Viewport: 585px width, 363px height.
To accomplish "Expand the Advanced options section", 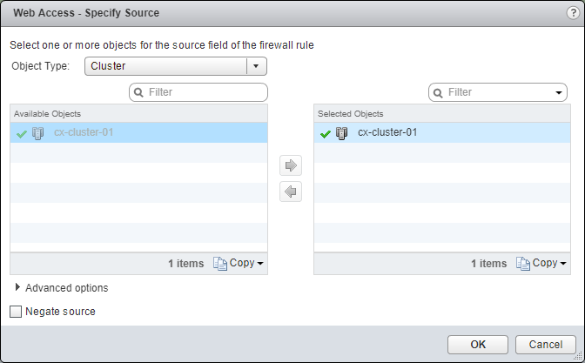I will pos(19,287).
